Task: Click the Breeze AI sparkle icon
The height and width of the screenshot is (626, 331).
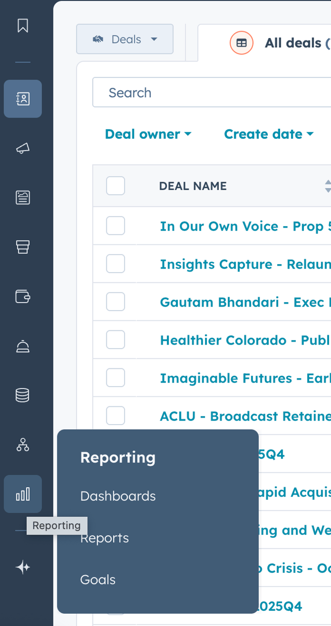Action: [23, 568]
